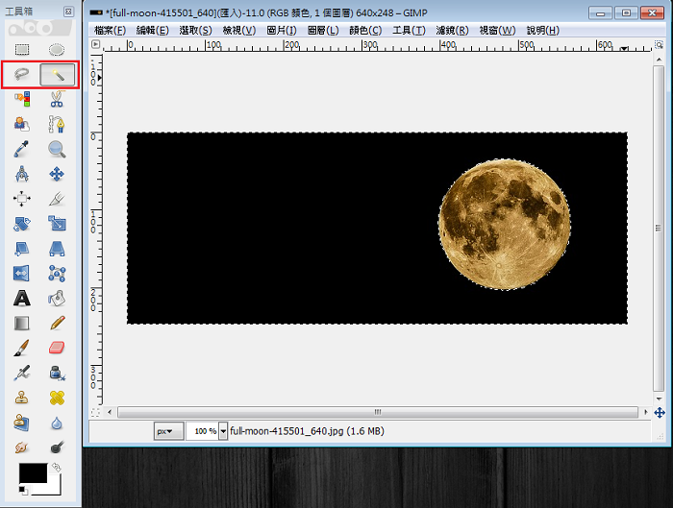
Task: Select the Blur/Sharpen droplet tool
Action: (x=57, y=423)
